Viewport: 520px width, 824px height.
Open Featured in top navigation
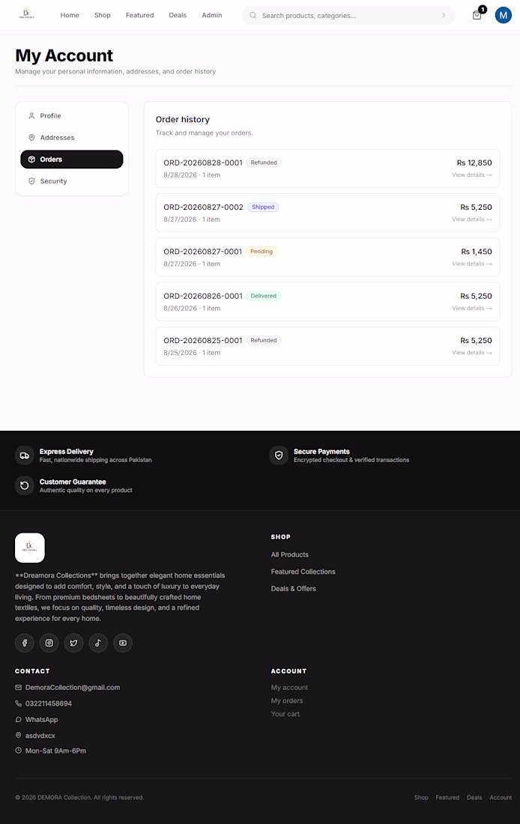140,15
